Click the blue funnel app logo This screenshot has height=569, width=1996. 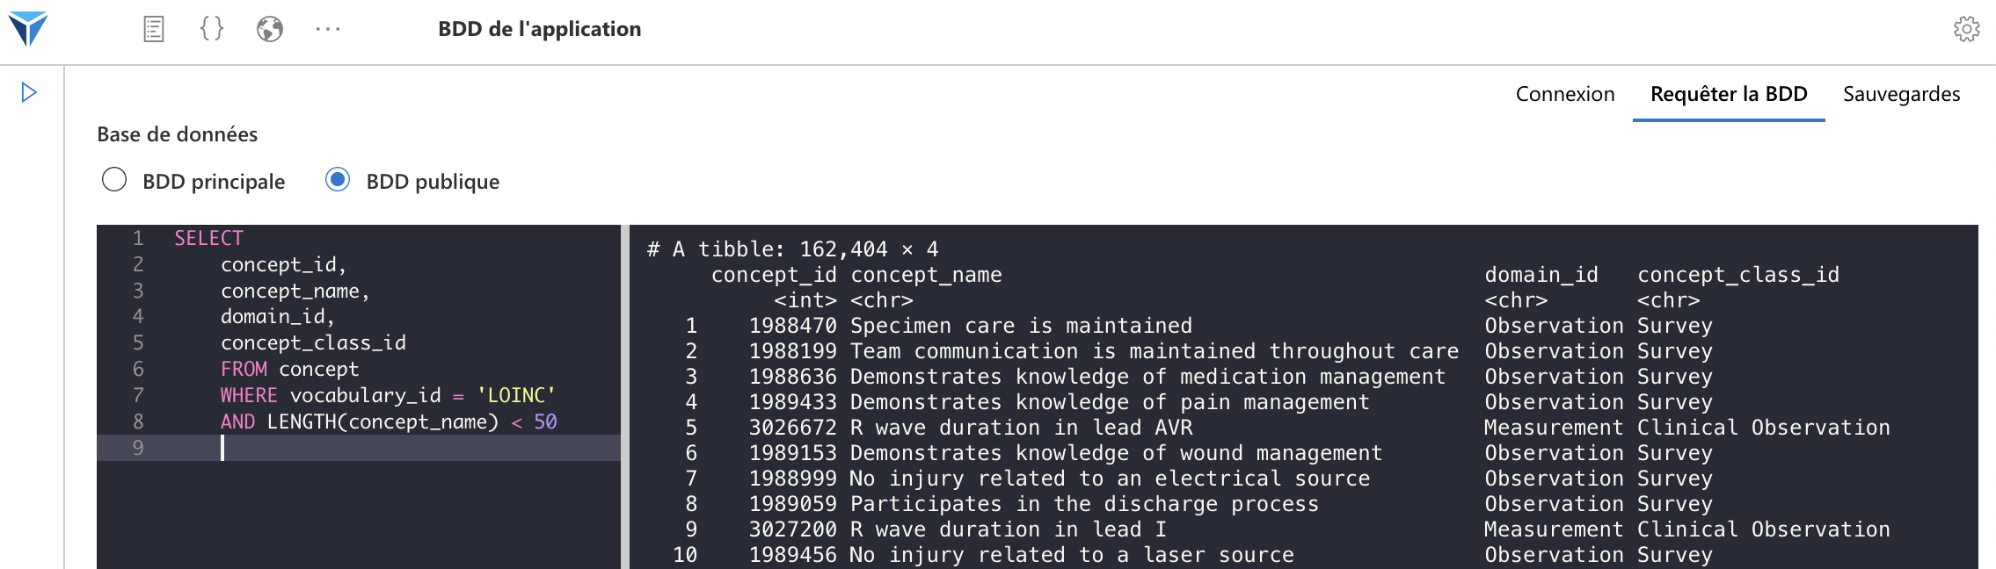pos(28,28)
